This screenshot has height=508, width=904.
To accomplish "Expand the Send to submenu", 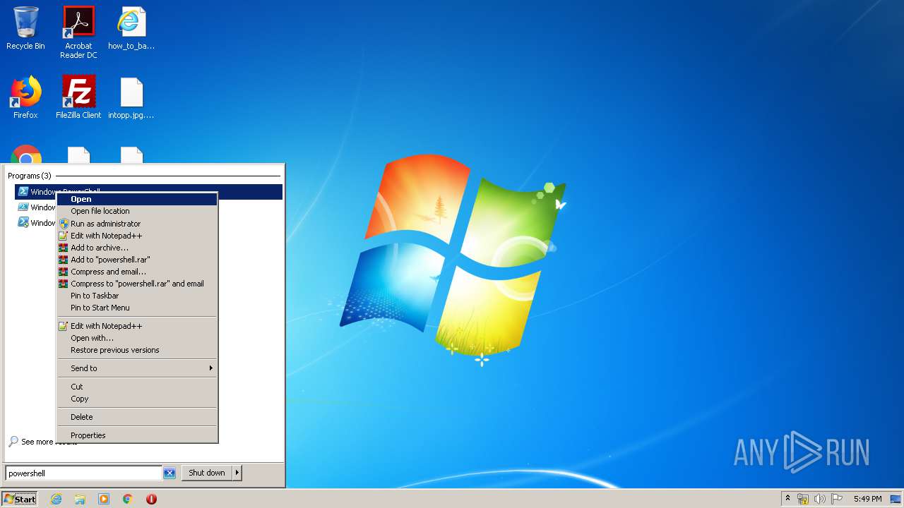I will 137,368.
